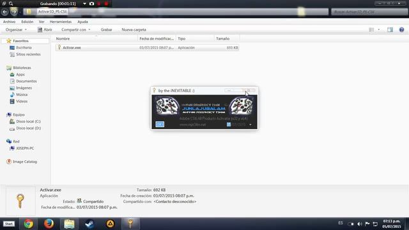Open the recorder options dropdown arrow
Image resolution: width=409 pixels, height=230 pixels.
[84, 4]
